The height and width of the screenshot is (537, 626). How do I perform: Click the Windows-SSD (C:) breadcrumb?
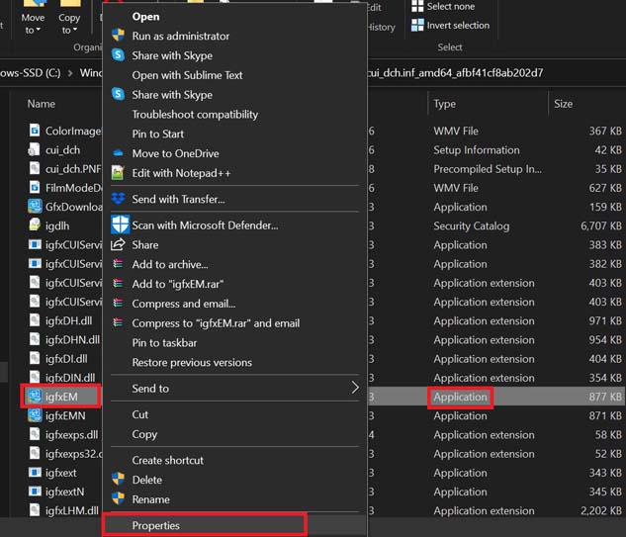tap(31, 73)
